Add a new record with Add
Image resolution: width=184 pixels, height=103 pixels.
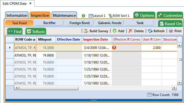pos(118,31)
